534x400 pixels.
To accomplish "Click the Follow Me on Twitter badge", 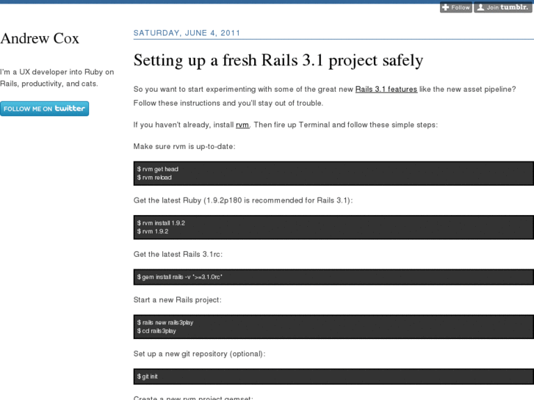I will click(44, 109).
